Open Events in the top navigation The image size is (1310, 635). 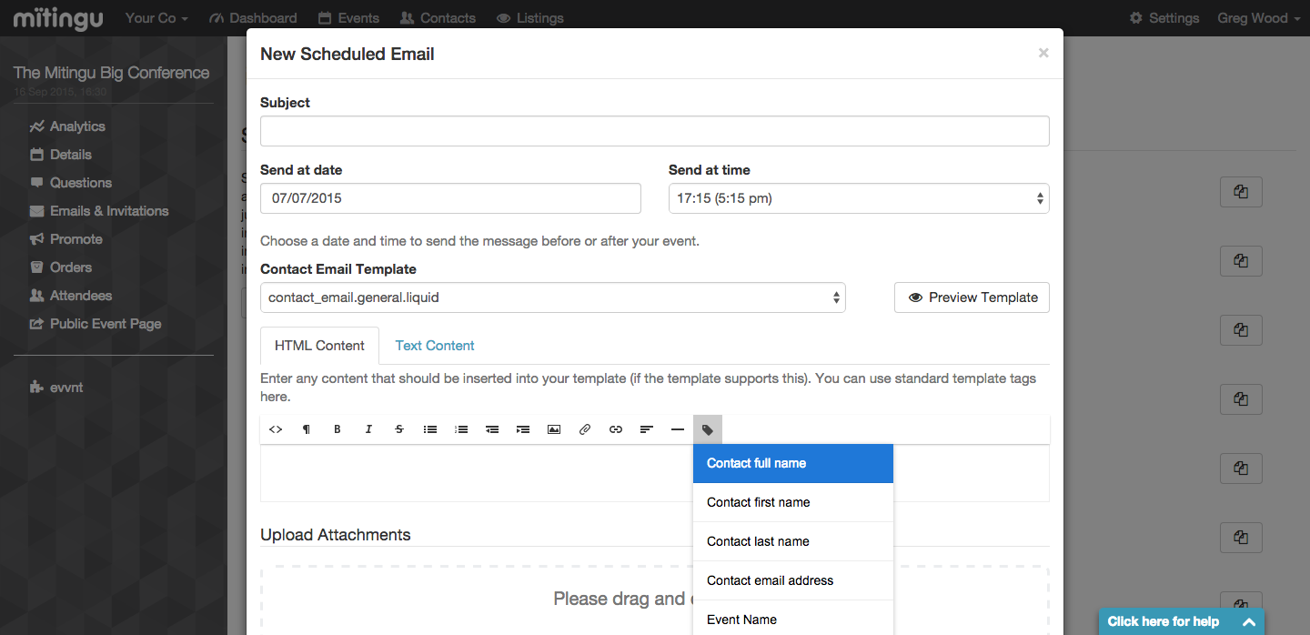348,18
